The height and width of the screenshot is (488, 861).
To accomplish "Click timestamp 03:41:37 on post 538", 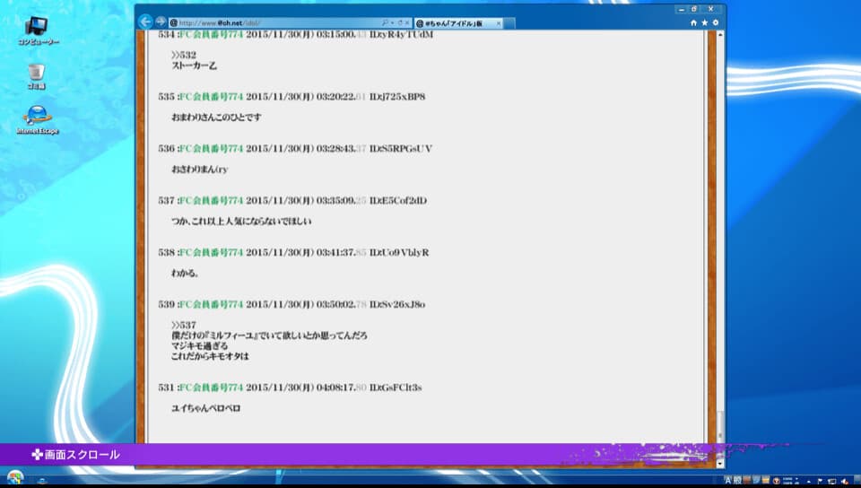I will click(x=336, y=252).
